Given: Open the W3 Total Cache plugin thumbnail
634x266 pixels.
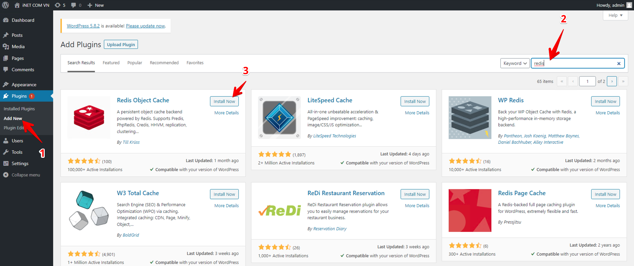Looking at the screenshot, I should click(x=89, y=211).
